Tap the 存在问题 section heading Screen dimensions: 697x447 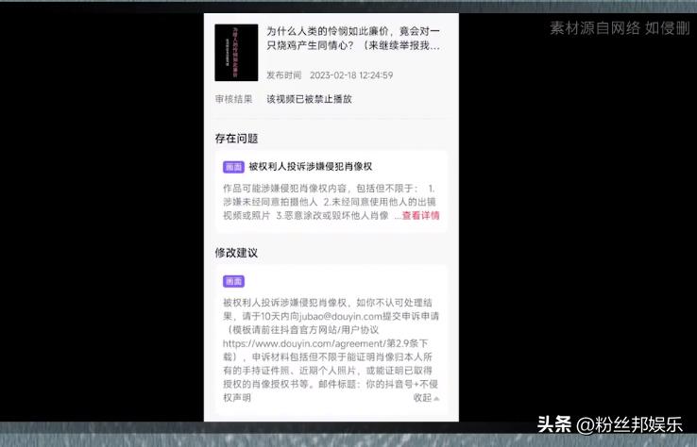coord(236,139)
